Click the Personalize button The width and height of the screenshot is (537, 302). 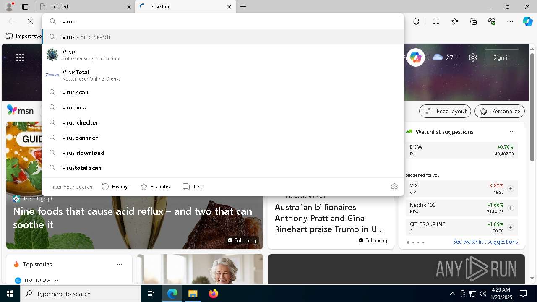[500, 111]
